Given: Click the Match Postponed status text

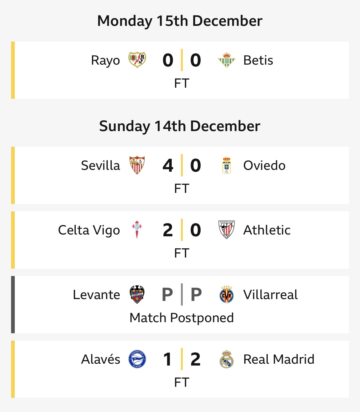Looking at the screenshot, I should (182, 318).
